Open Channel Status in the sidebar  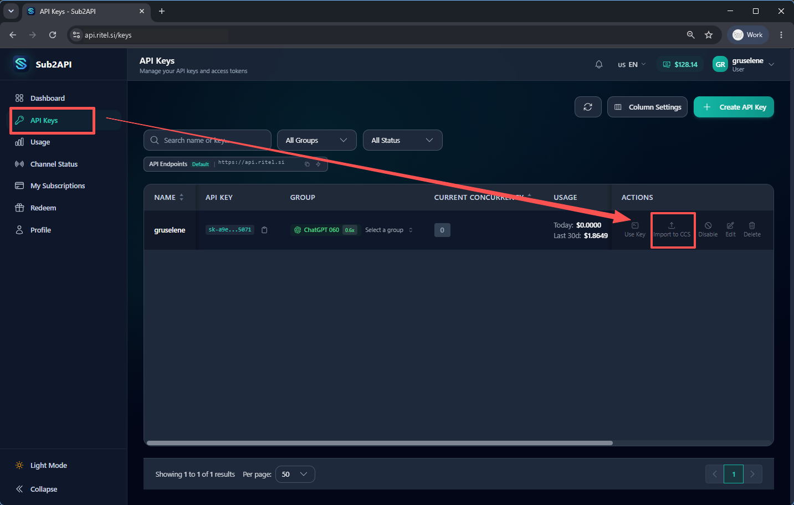[x=47, y=164]
